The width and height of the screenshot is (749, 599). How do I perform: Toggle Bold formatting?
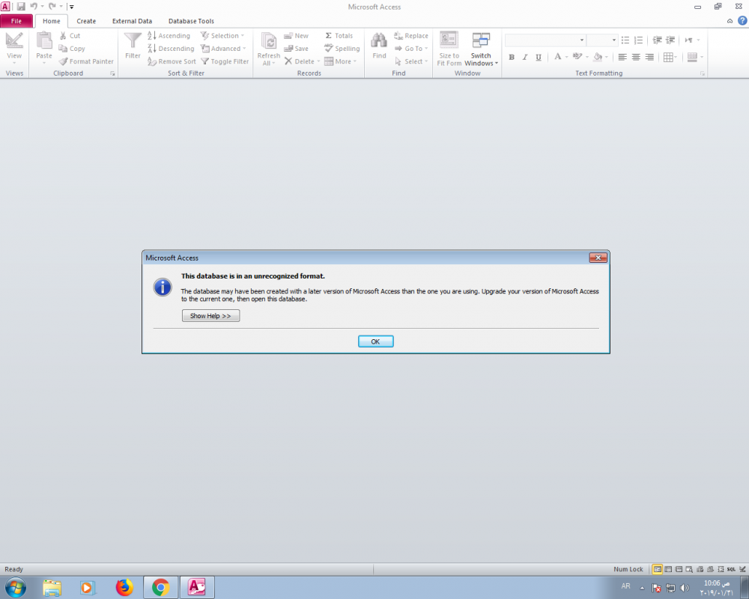click(x=512, y=58)
